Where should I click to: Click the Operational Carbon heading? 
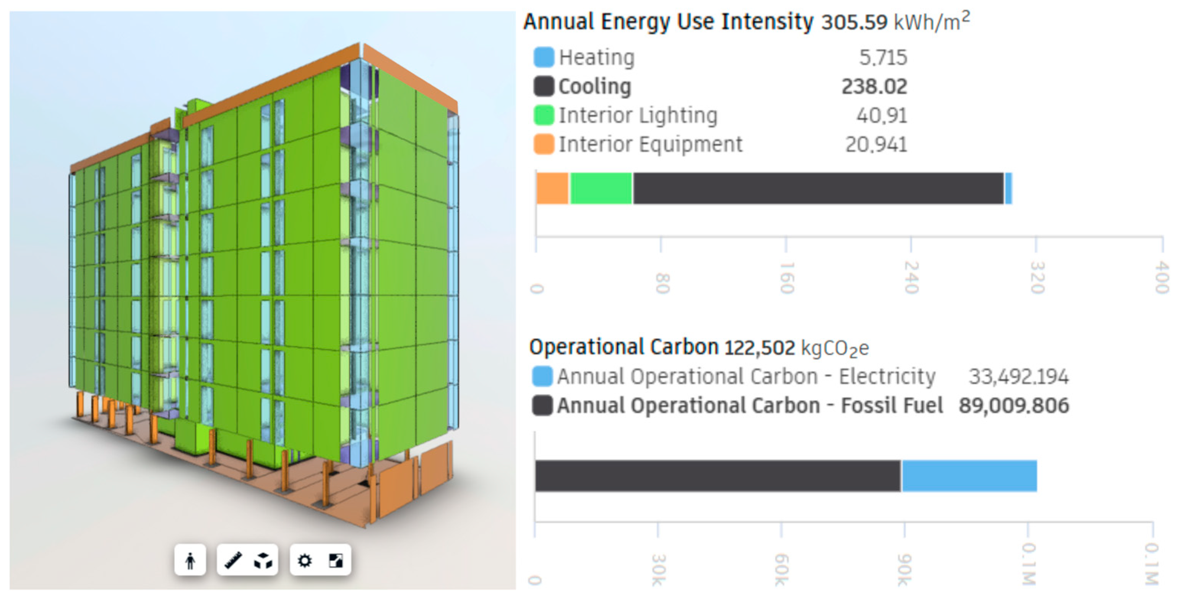624,347
